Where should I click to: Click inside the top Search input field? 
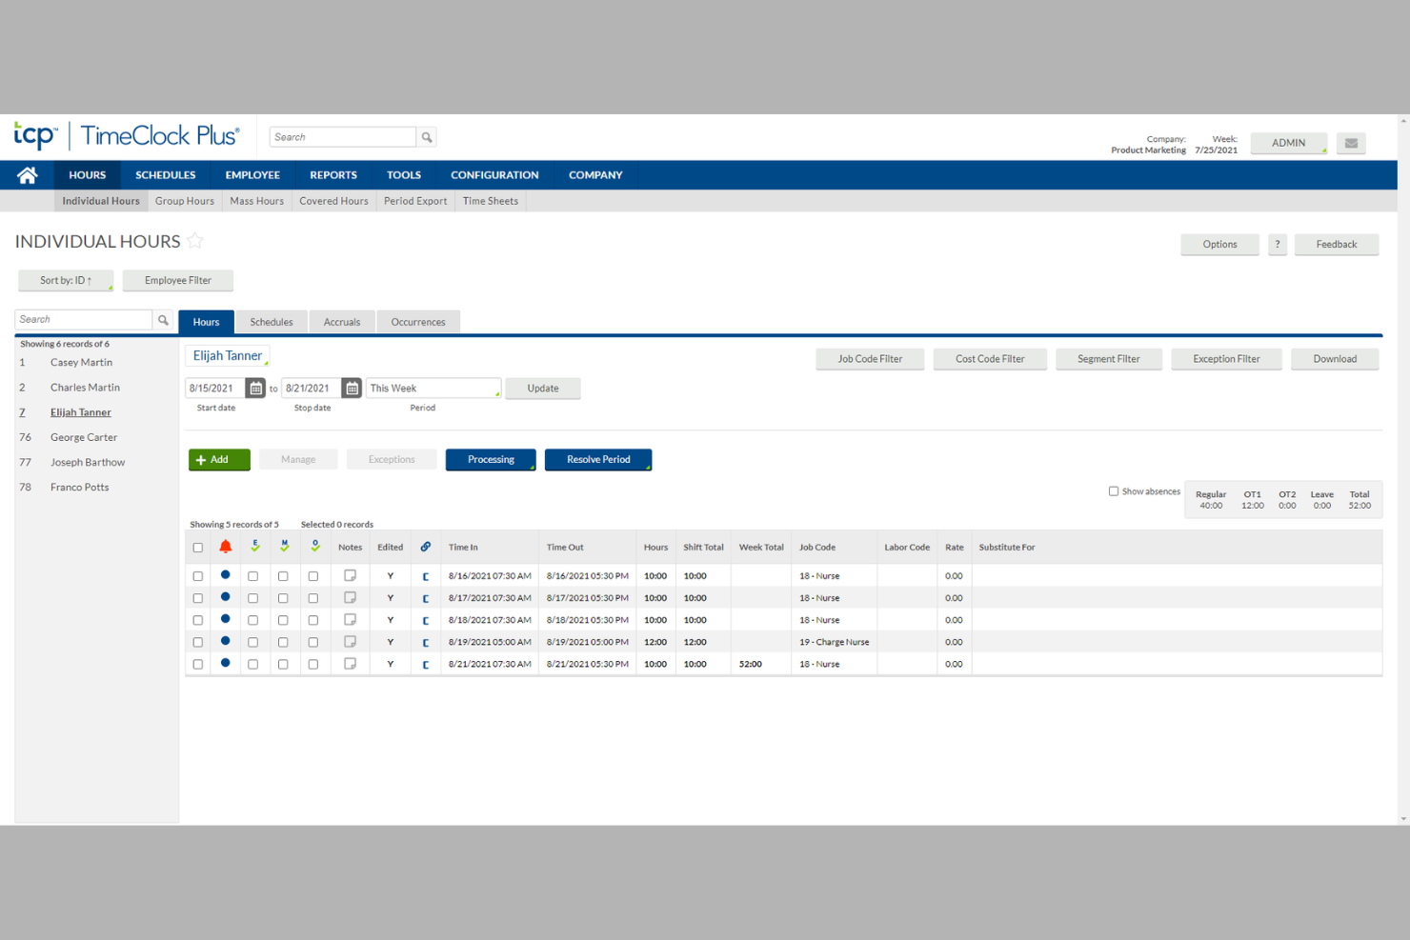point(343,136)
